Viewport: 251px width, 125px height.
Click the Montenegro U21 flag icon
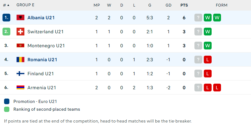click(x=21, y=45)
